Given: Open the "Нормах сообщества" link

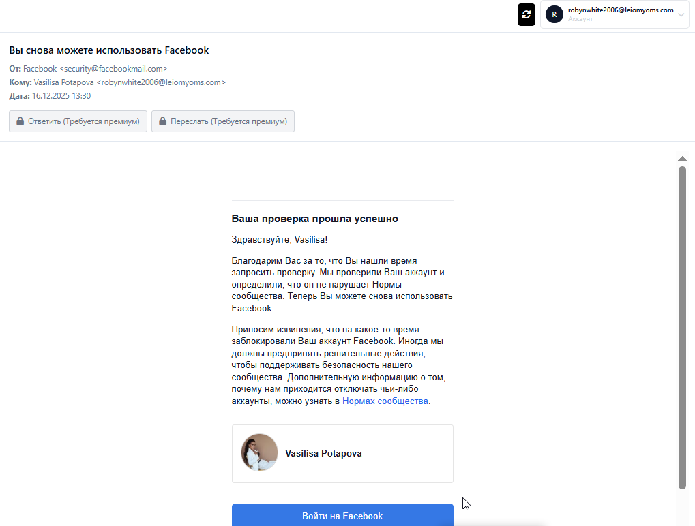Looking at the screenshot, I should [385, 401].
